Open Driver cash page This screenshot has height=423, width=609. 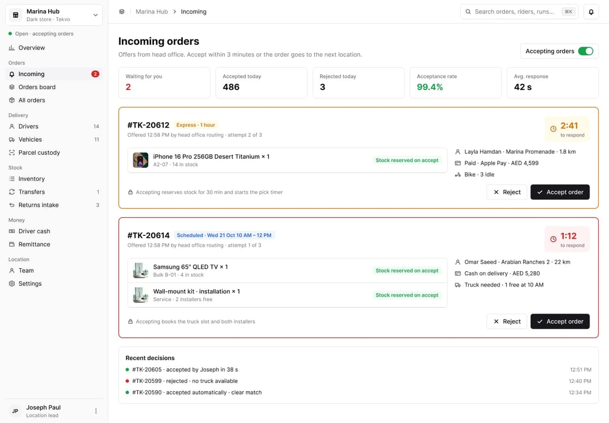(x=54, y=231)
